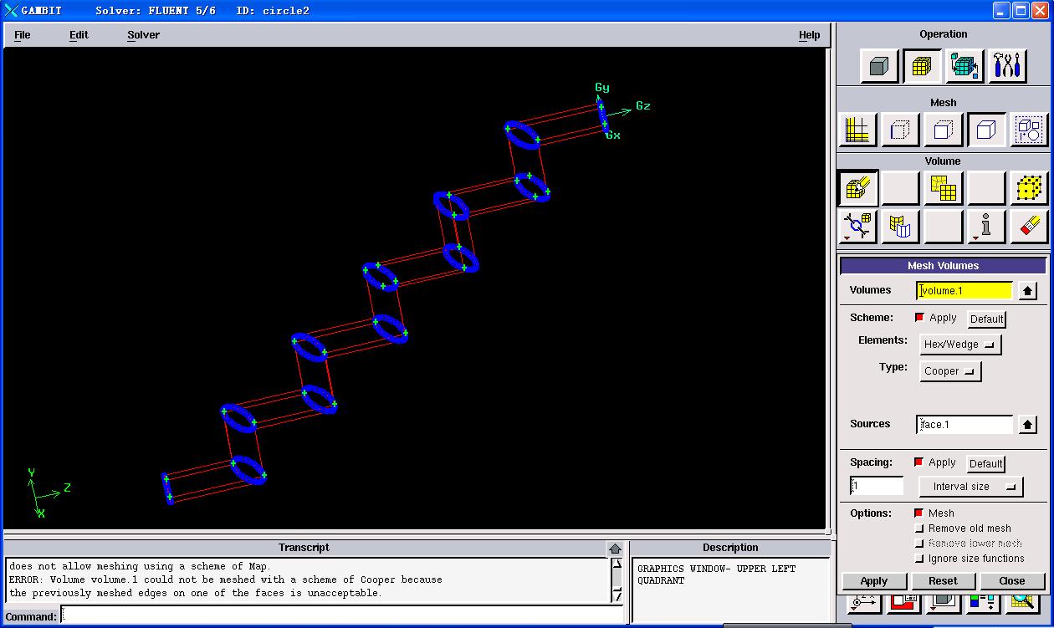Viewport: 1054px width, 628px height.
Task: Choose the Group mesh command icon
Action: [1028, 130]
